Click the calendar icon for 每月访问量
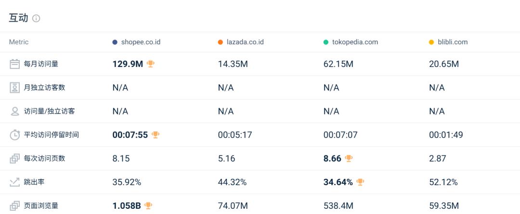Image resolution: width=520 pixels, height=214 pixels. [14, 64]
